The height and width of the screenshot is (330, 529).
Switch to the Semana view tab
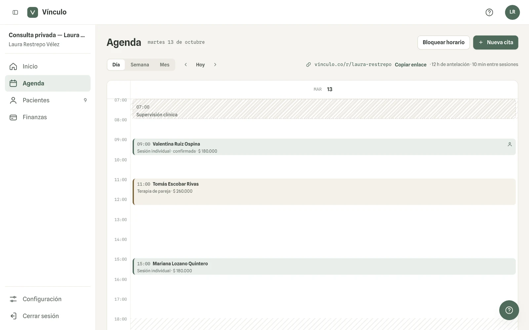tap(140, 65)
